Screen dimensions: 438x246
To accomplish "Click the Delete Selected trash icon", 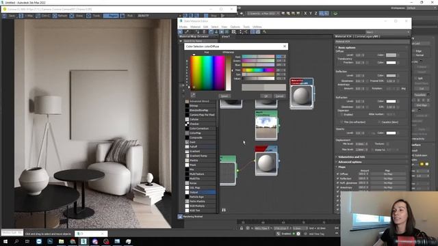I will (204, 32).
